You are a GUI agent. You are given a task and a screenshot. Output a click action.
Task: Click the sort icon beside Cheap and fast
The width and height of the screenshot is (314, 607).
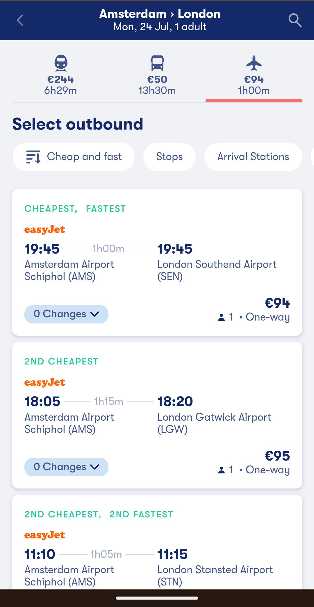[33, 157]
